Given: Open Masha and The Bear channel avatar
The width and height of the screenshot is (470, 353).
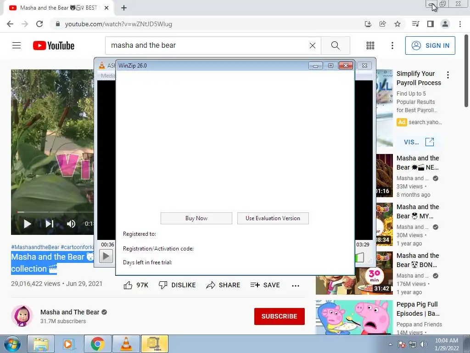Looking at the screenshot, I should (x=22, y=316).
